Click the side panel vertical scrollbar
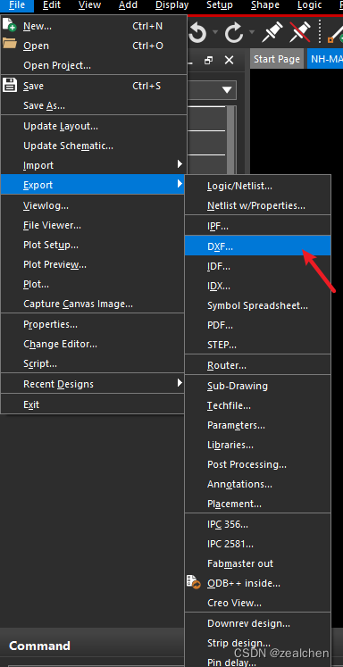The image size is (343, 667). (231, 138)
